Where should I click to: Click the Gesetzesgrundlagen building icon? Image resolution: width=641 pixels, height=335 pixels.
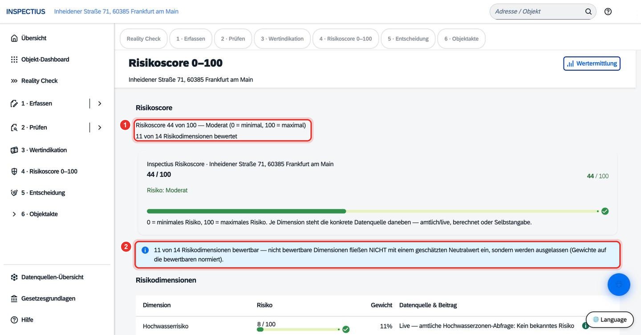[14, 299]
